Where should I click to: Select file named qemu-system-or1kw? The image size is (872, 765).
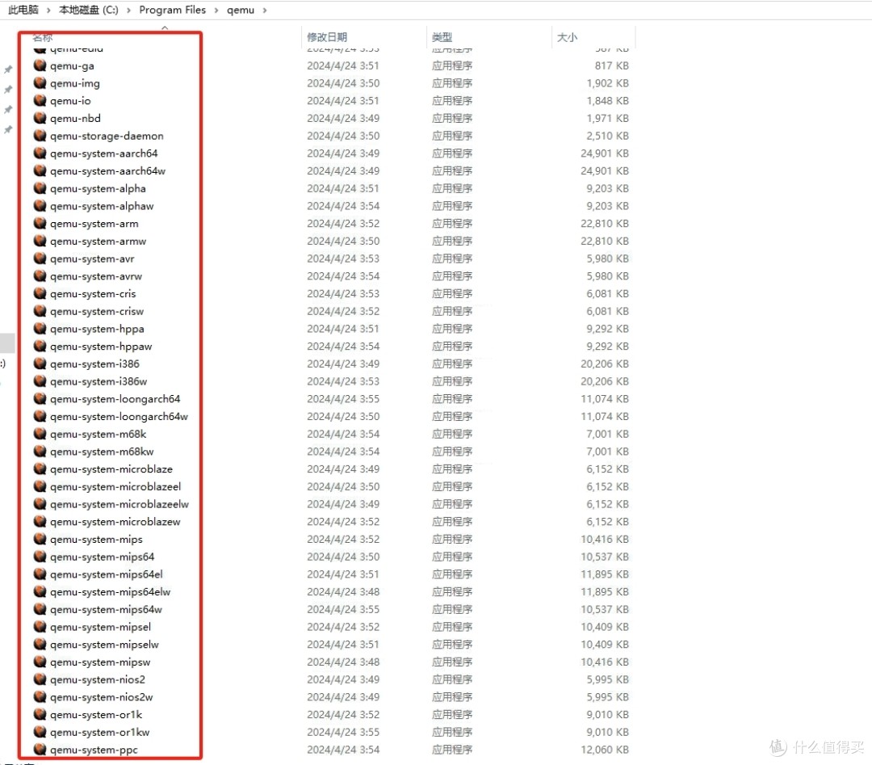pyautogui.click(x=99, y=732)
